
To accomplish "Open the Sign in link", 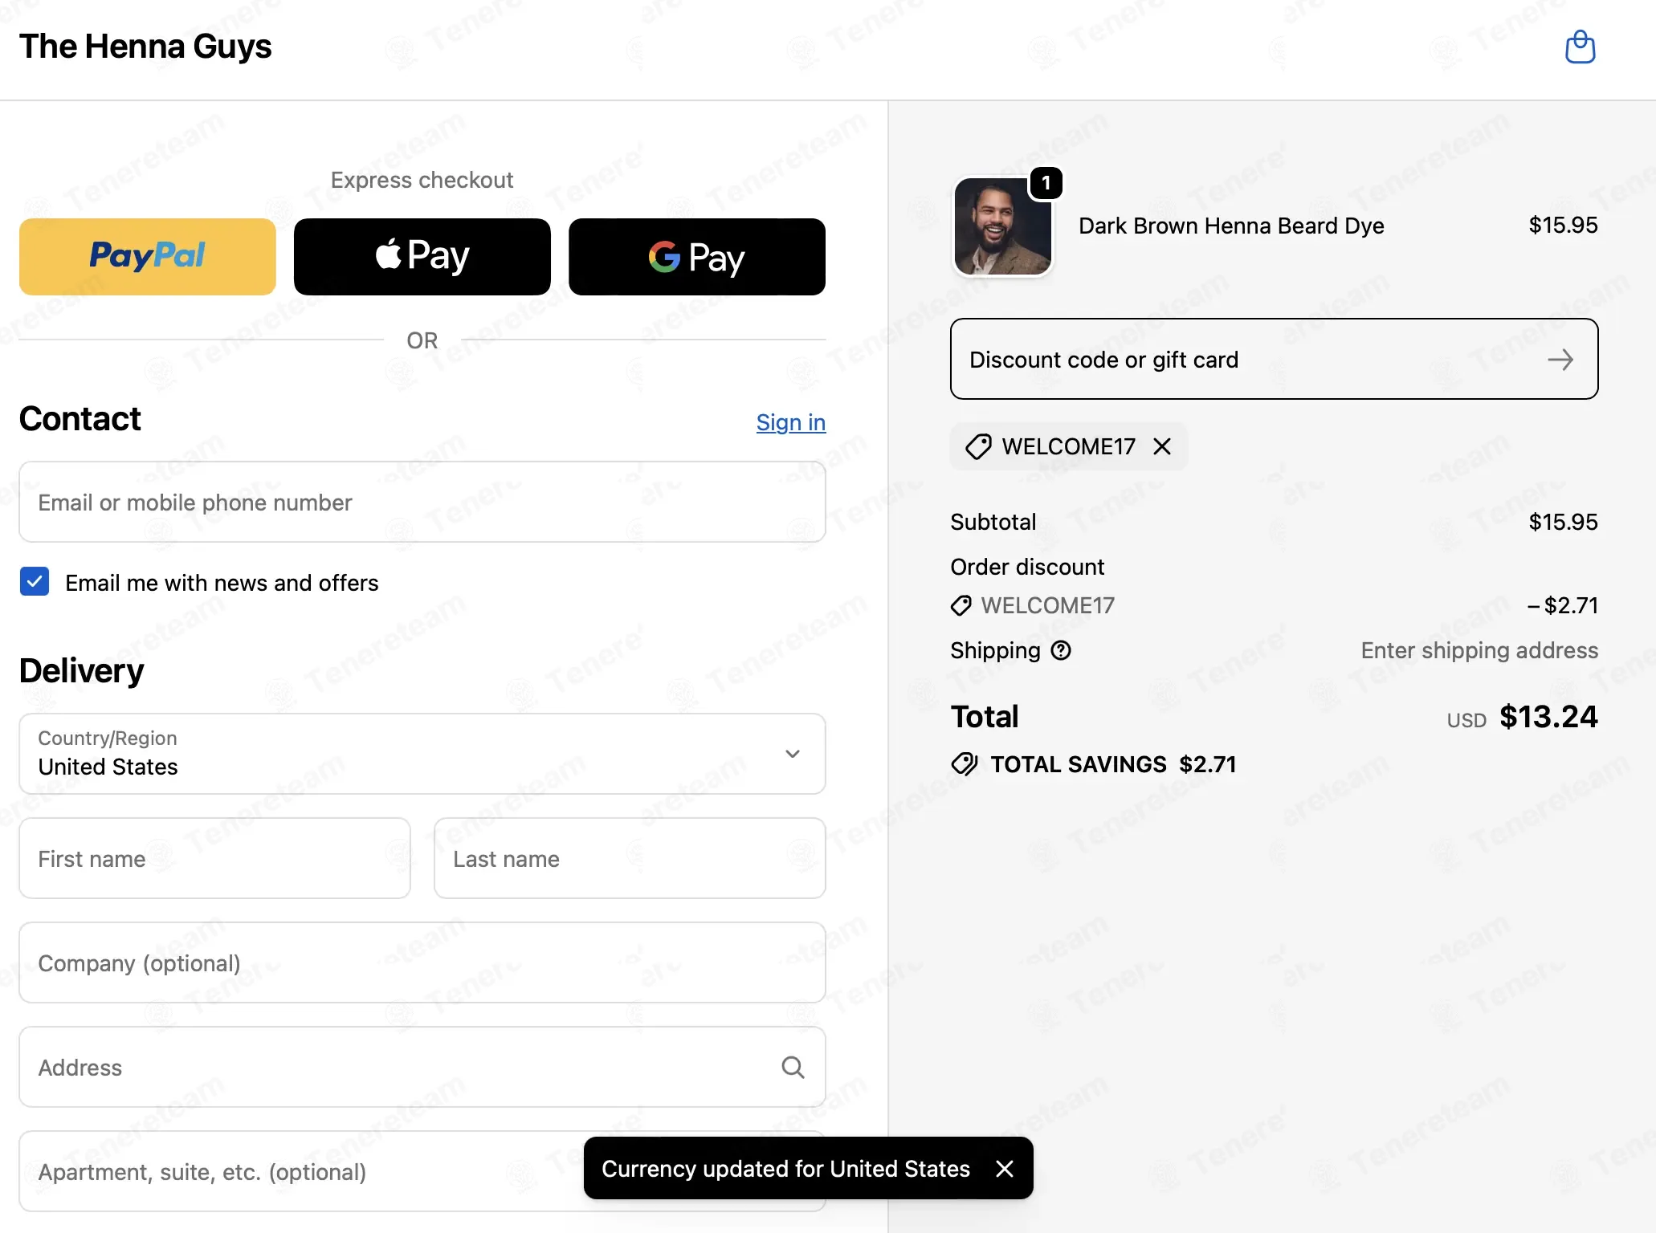I will 791,422.
